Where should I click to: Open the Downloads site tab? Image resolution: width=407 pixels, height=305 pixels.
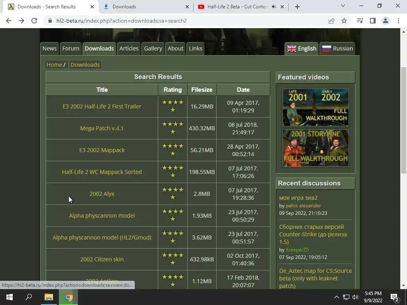click(x=99, y=48)
